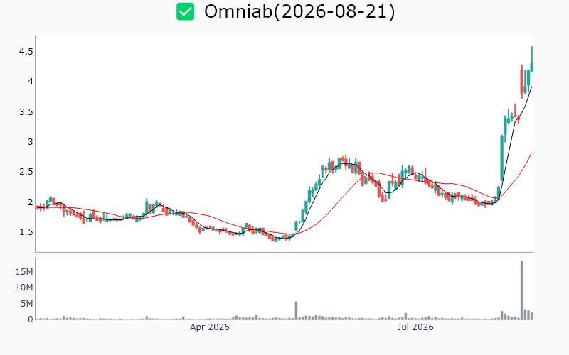Screen dimensions: 569x355
Task: Select the 15M volume axis label
Action: tap(24, 272)
